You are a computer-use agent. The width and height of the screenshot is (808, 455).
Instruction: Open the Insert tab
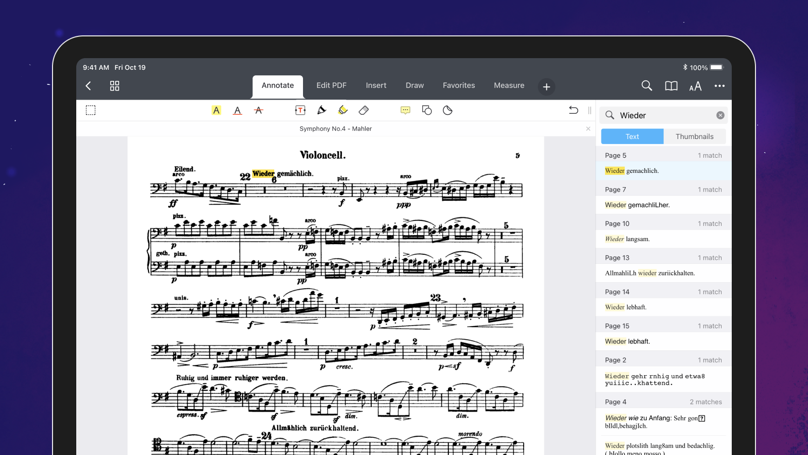376,85
